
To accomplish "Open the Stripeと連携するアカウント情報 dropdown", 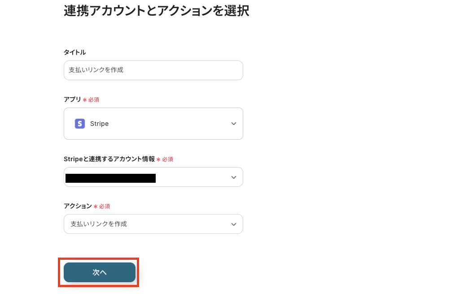I will click(153, 177).
